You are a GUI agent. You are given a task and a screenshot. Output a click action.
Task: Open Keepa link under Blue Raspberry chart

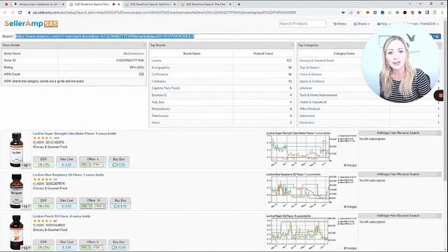pyautogui.click(x=350, y=206)
